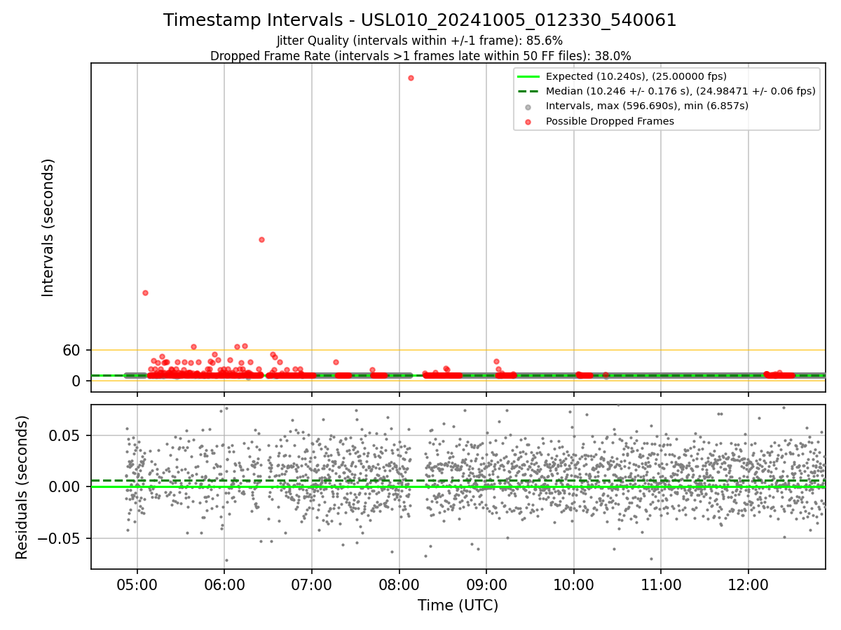This screenshot has width=841, height=630.
Task: Click the '05:00' time axis tick label
Action: coord(137,584)
